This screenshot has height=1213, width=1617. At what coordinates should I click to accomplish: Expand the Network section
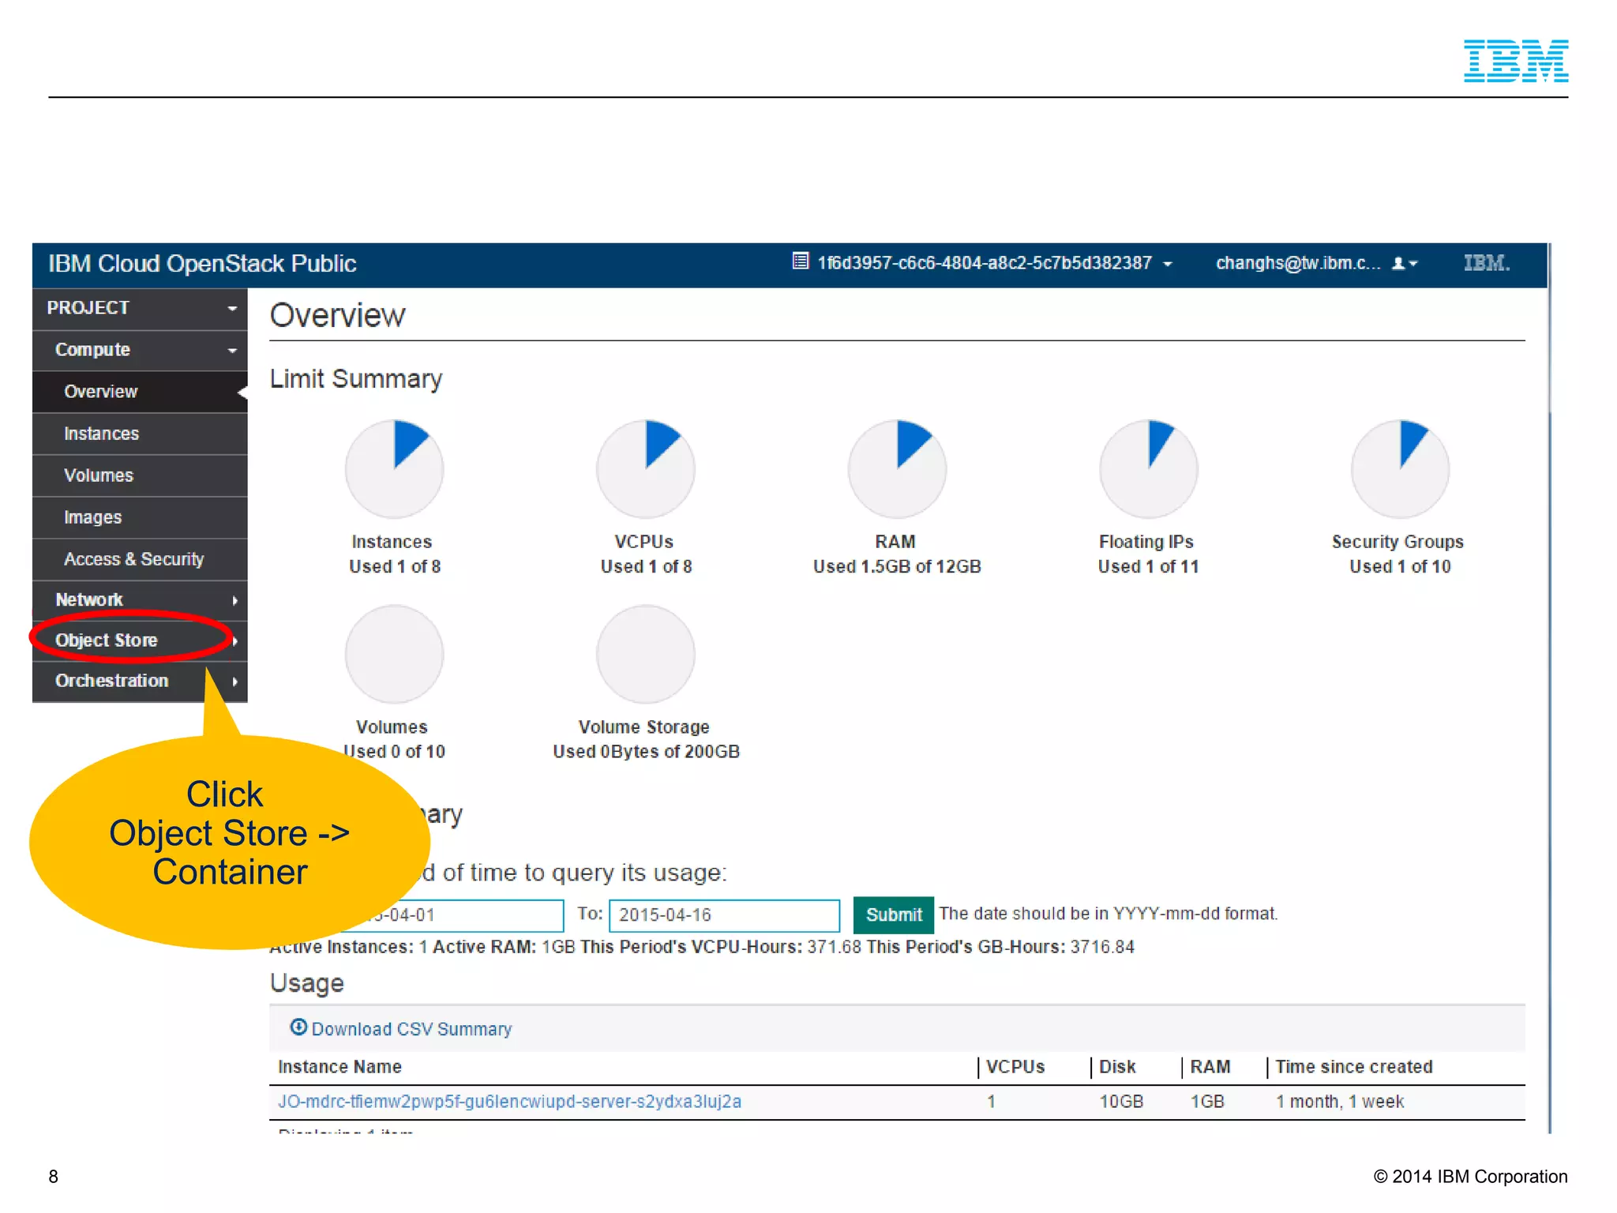[x=140, y=599]
